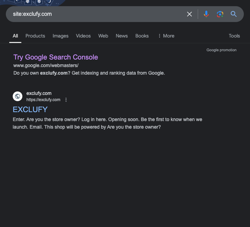
Task: Go to the Videos tab
Action: tap(83, 36)
